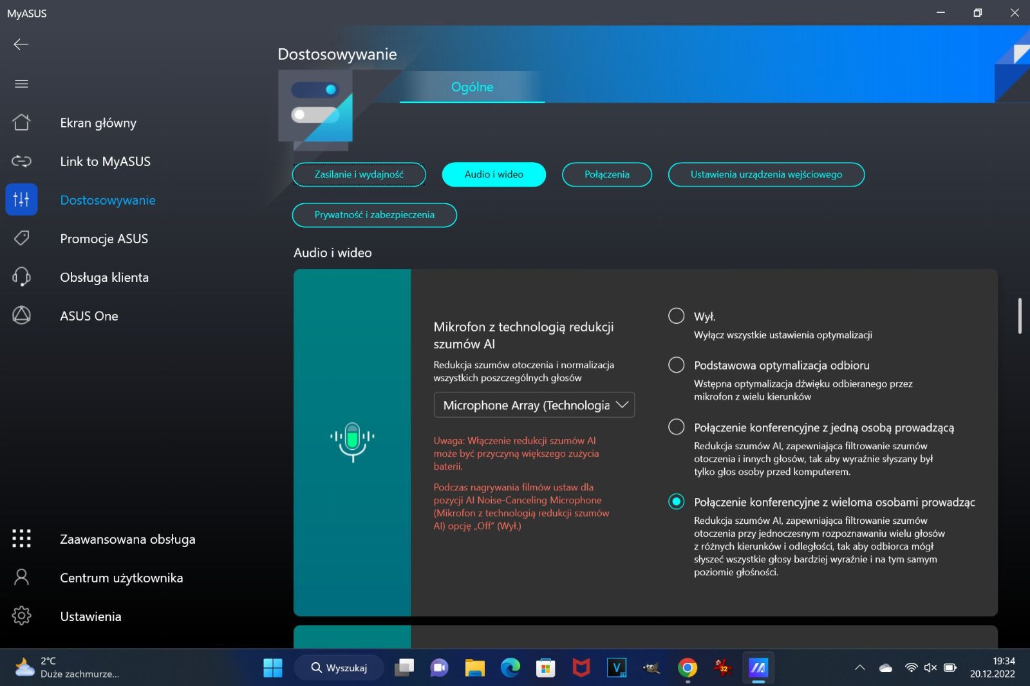The image size is (1030, 686).
Task: Click the battery tray icon
Action: 950,668
